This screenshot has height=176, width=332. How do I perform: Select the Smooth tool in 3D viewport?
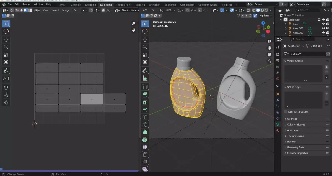pyautogui.click(x=145, y=147)
